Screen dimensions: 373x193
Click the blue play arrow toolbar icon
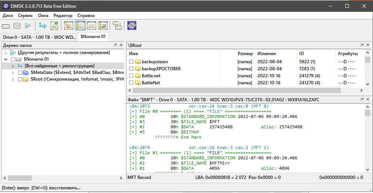(28, 26)
